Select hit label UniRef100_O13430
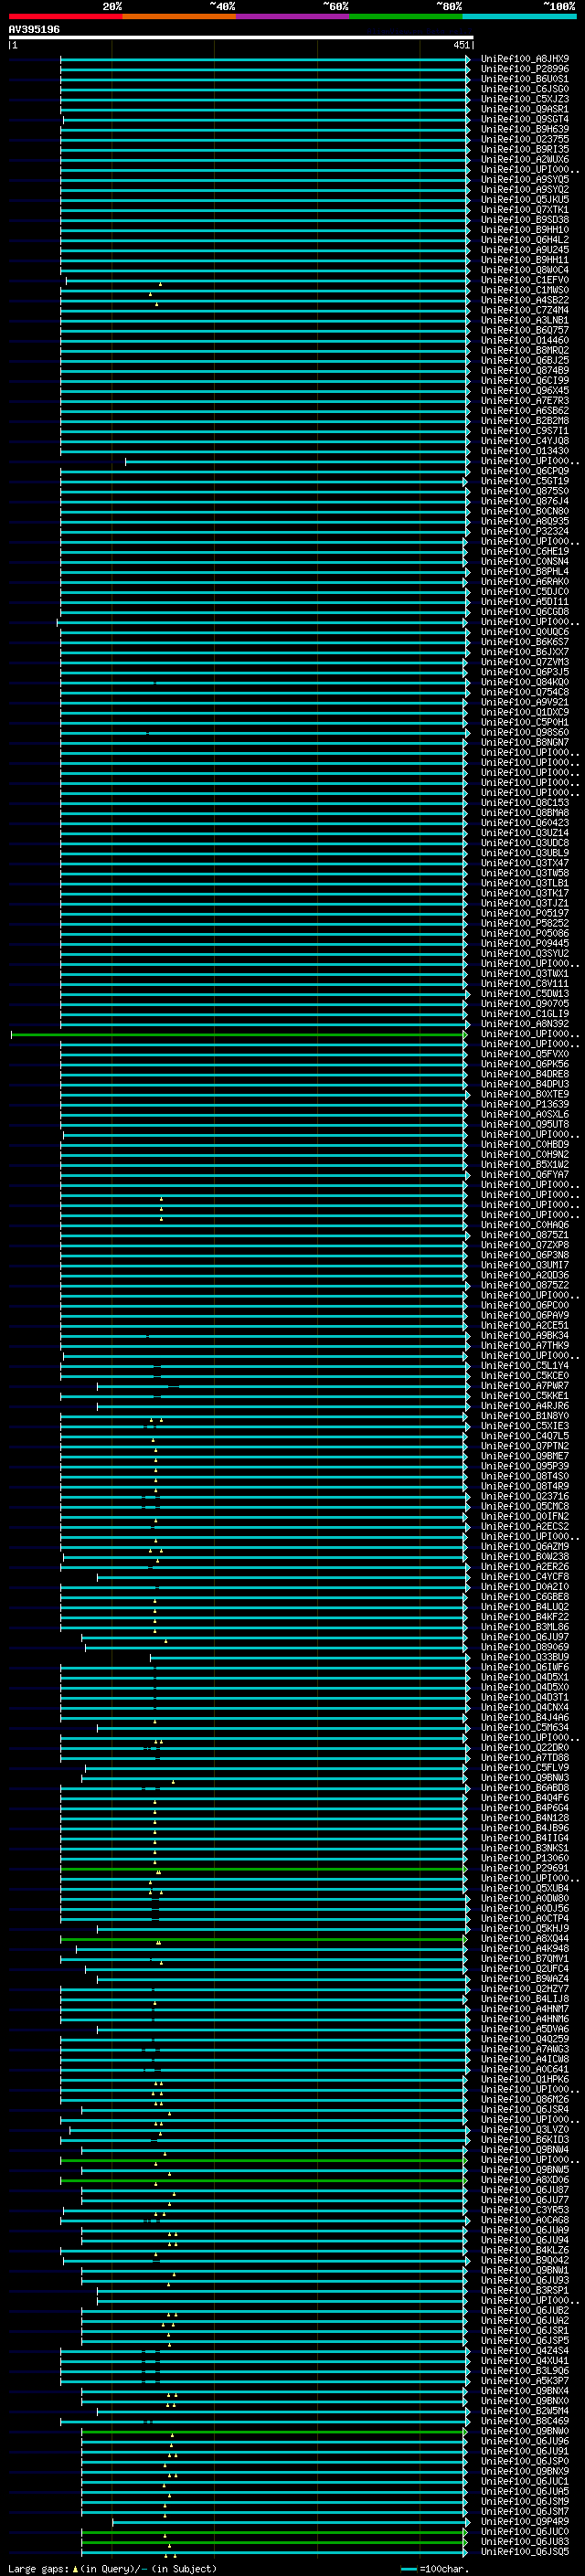Screen dimensions: 585x2576 [524, 451]
